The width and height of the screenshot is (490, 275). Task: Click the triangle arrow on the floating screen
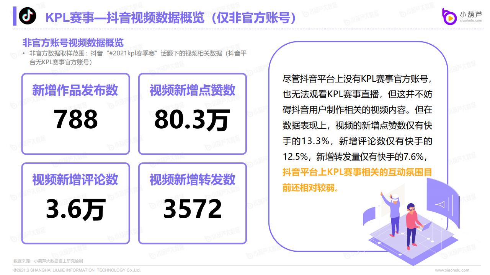(440, 205)
